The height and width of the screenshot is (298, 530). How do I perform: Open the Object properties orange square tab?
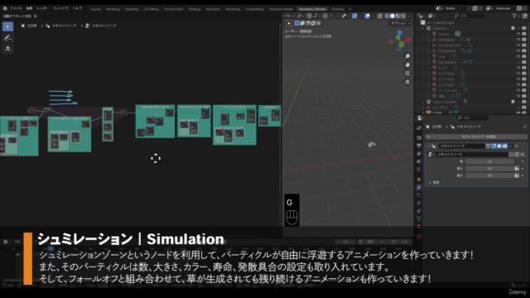coord(419,180)
